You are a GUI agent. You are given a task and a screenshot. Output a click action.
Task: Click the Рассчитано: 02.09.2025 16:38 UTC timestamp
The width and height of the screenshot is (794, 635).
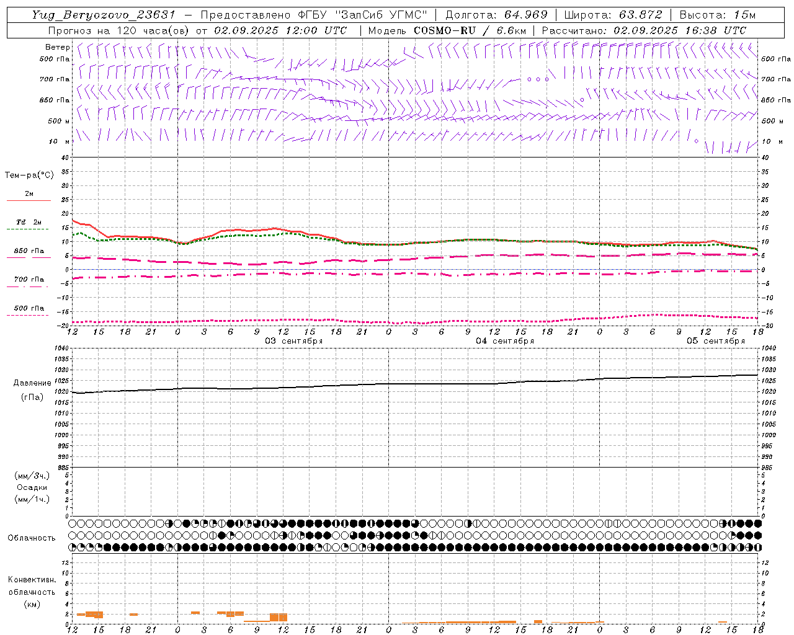coord(644,30)
